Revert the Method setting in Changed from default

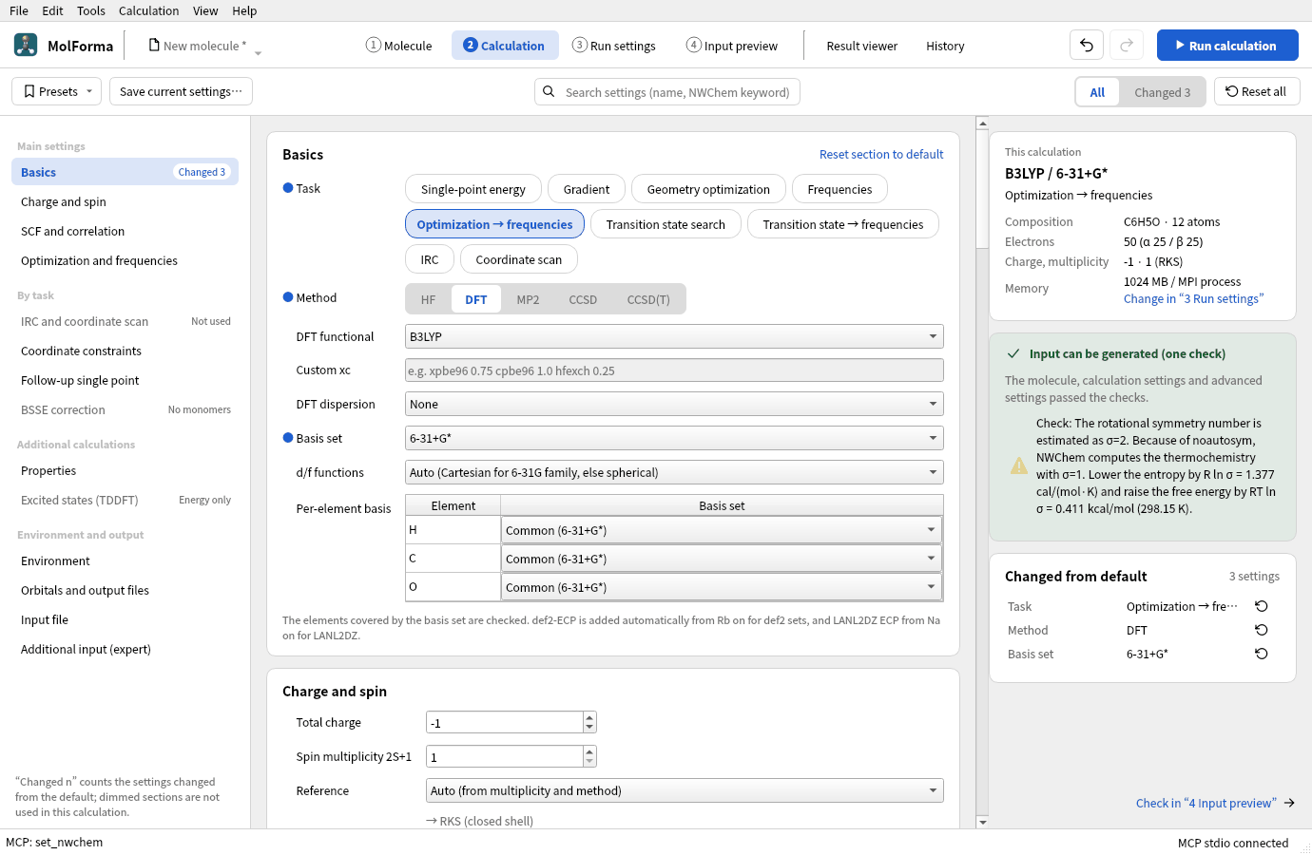click(x=1262, y=630)
